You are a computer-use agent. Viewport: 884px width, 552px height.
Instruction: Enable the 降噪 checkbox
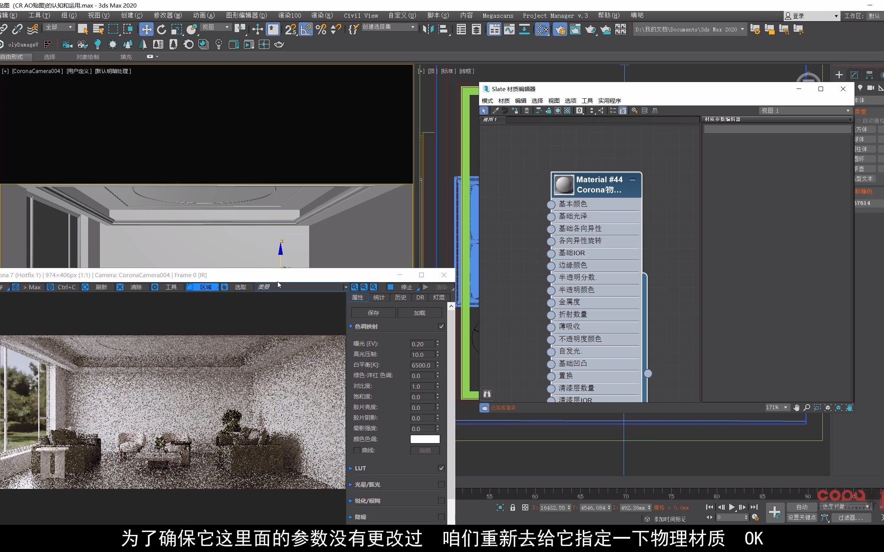point(441,517)
